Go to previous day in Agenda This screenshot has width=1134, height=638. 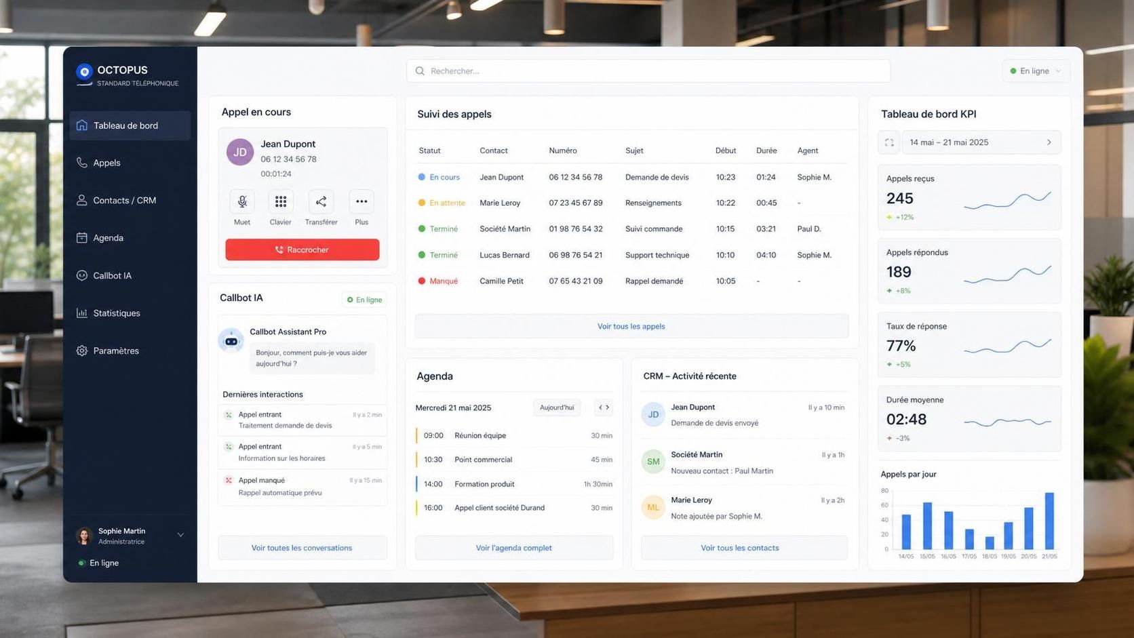pyautogui.click(x=600, y=407)
